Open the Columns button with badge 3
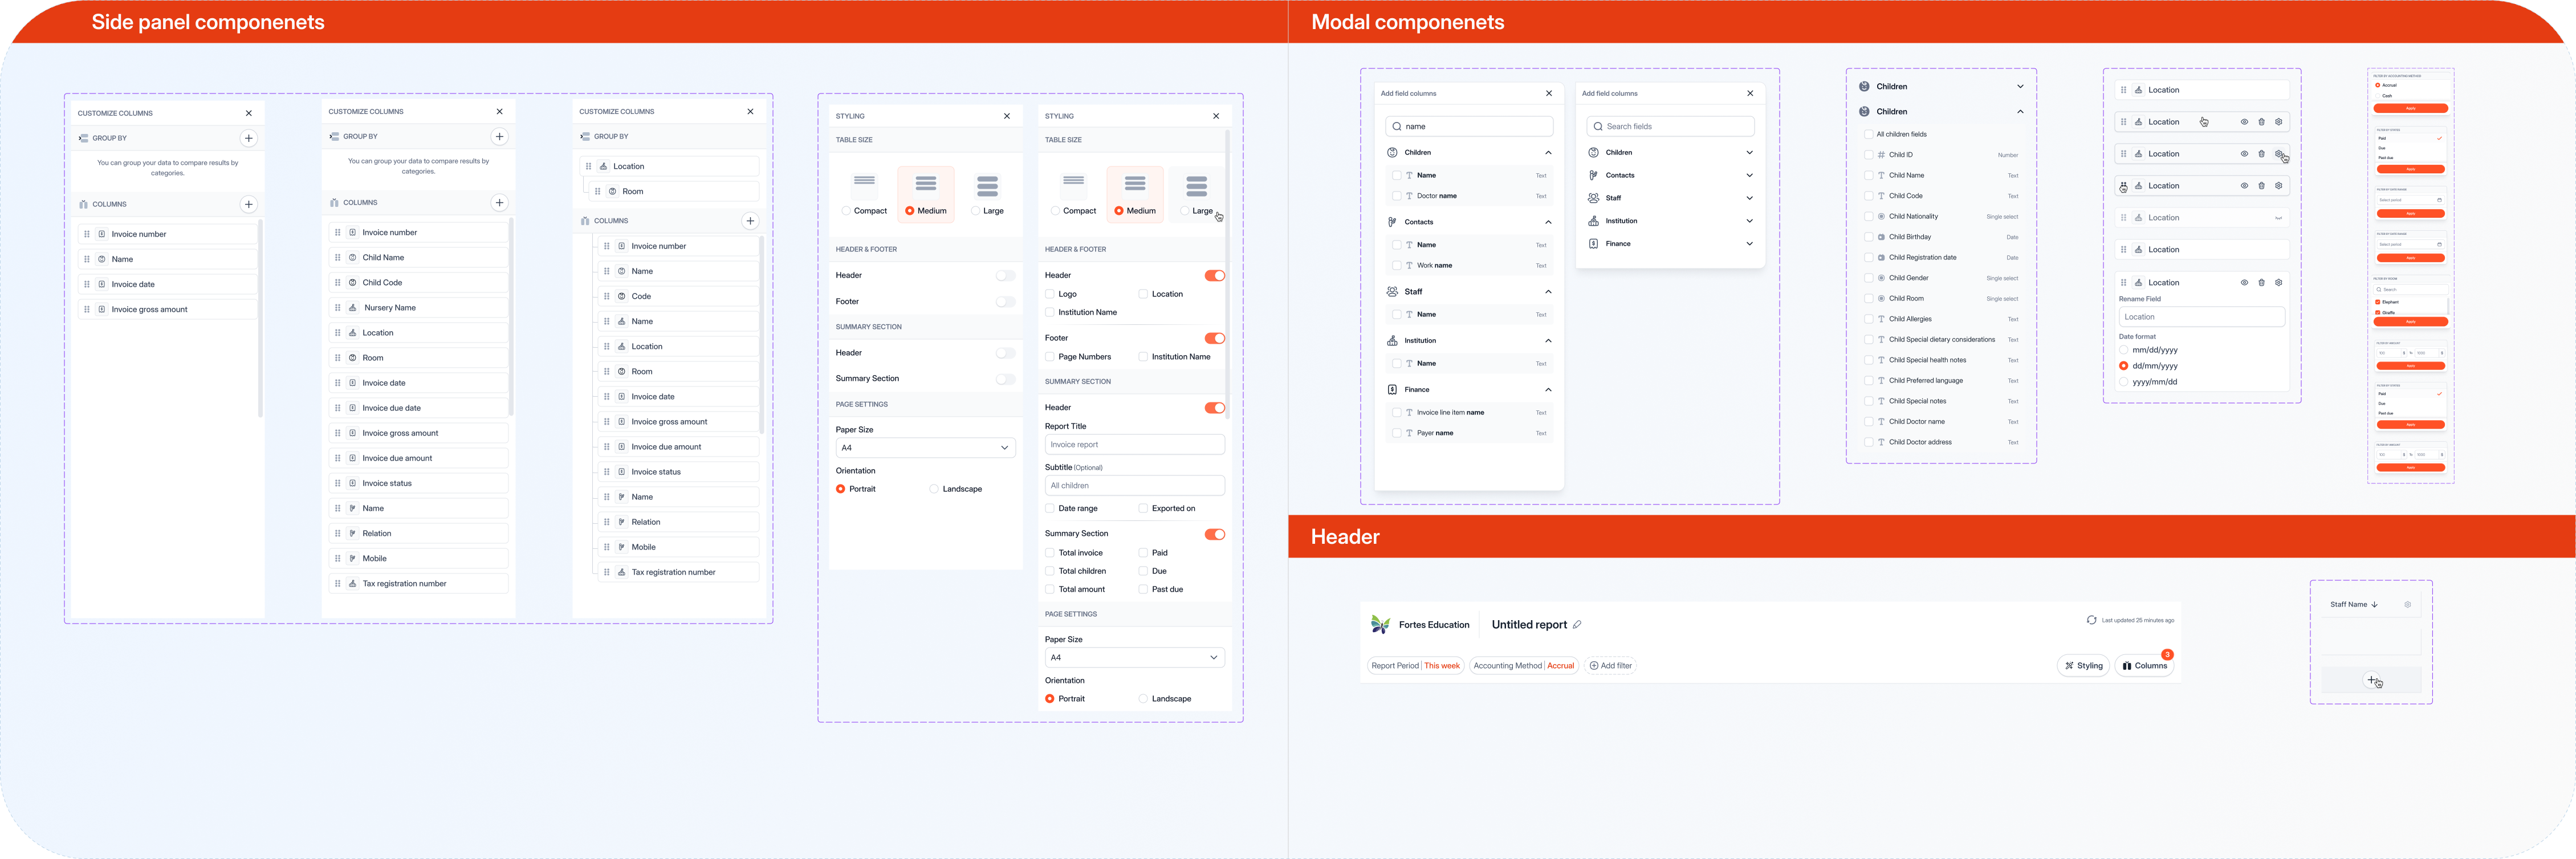This screenshot has width=2576, height=859. pyautogui.click(x=2145, y=666)
